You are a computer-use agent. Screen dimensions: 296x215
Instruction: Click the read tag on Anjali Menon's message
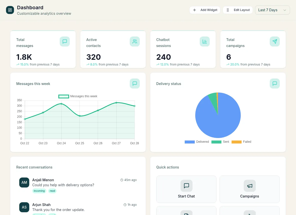coord(52,191)
